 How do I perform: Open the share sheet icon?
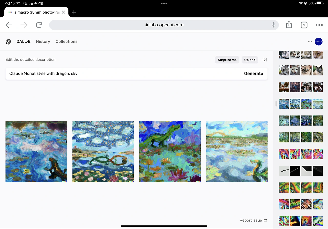click(x=289, y=25)
